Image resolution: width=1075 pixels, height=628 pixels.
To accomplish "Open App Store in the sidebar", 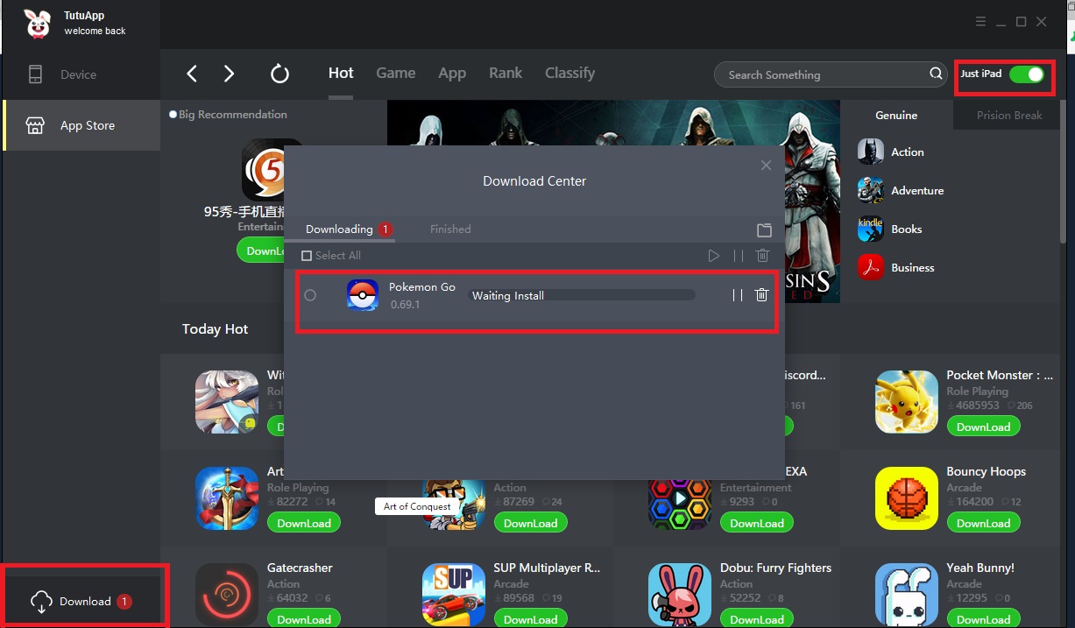I will click(x=81, y=125).
